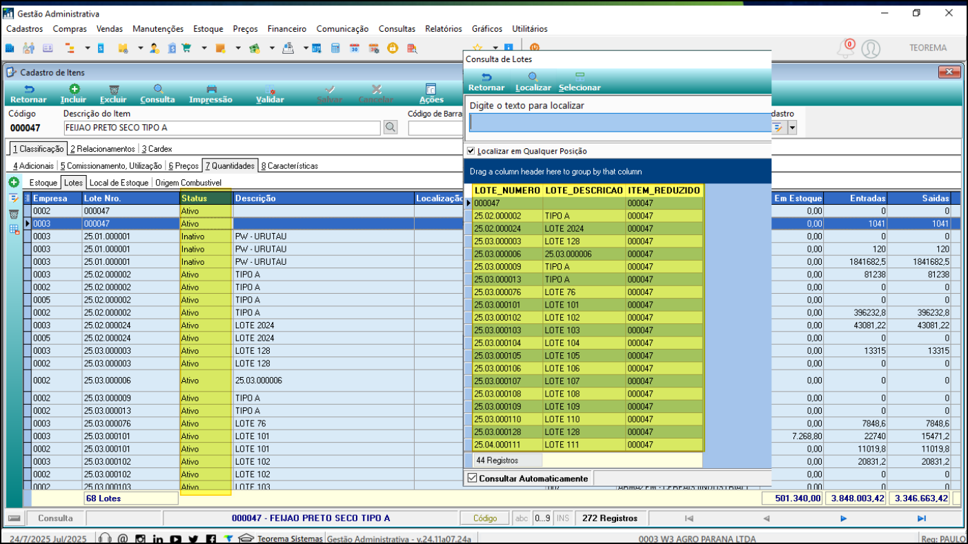
Task: Click the LinkedIn icon in status bar
Action: pos(158,539)
